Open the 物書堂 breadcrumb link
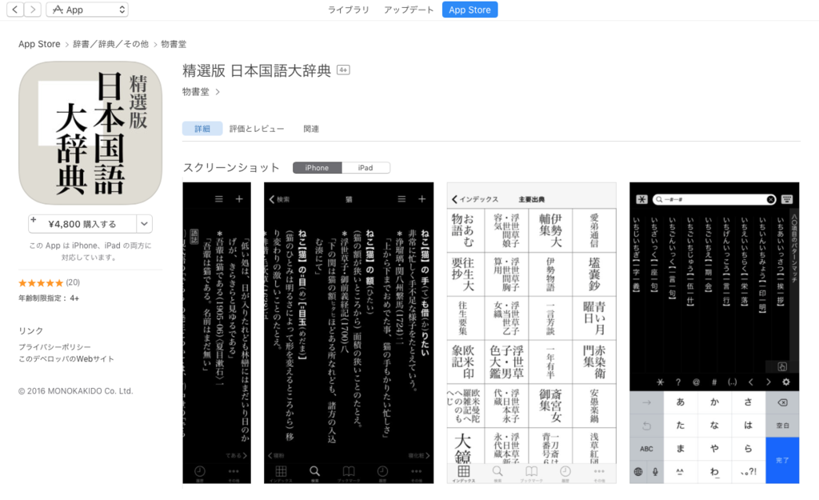The image size is (819, 500). pos(174,44)
